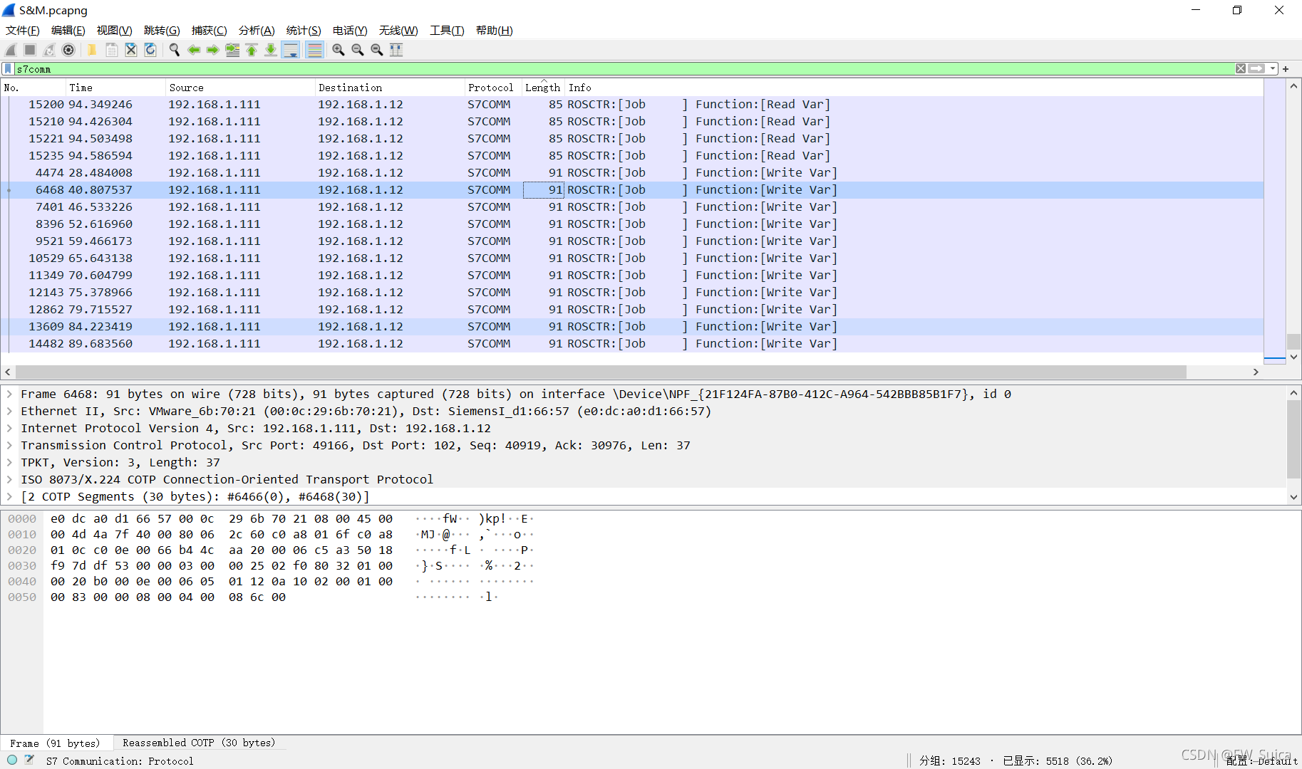The height and width of the screenshot is (769, 1302).
Task: Open capture file properties icon in status bar
Action: (29, 760)
